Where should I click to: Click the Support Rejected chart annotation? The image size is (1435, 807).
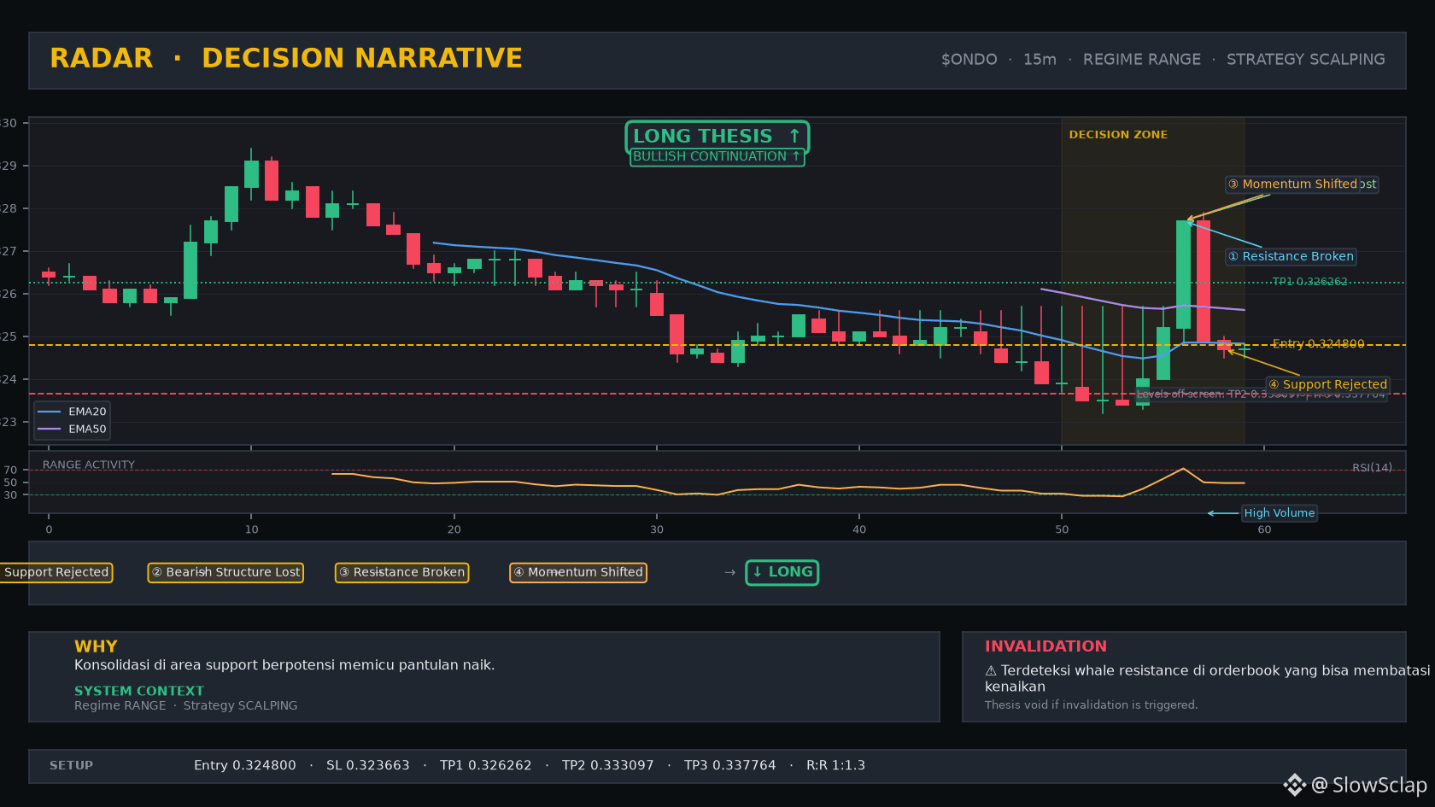[x=1327, y=384]
